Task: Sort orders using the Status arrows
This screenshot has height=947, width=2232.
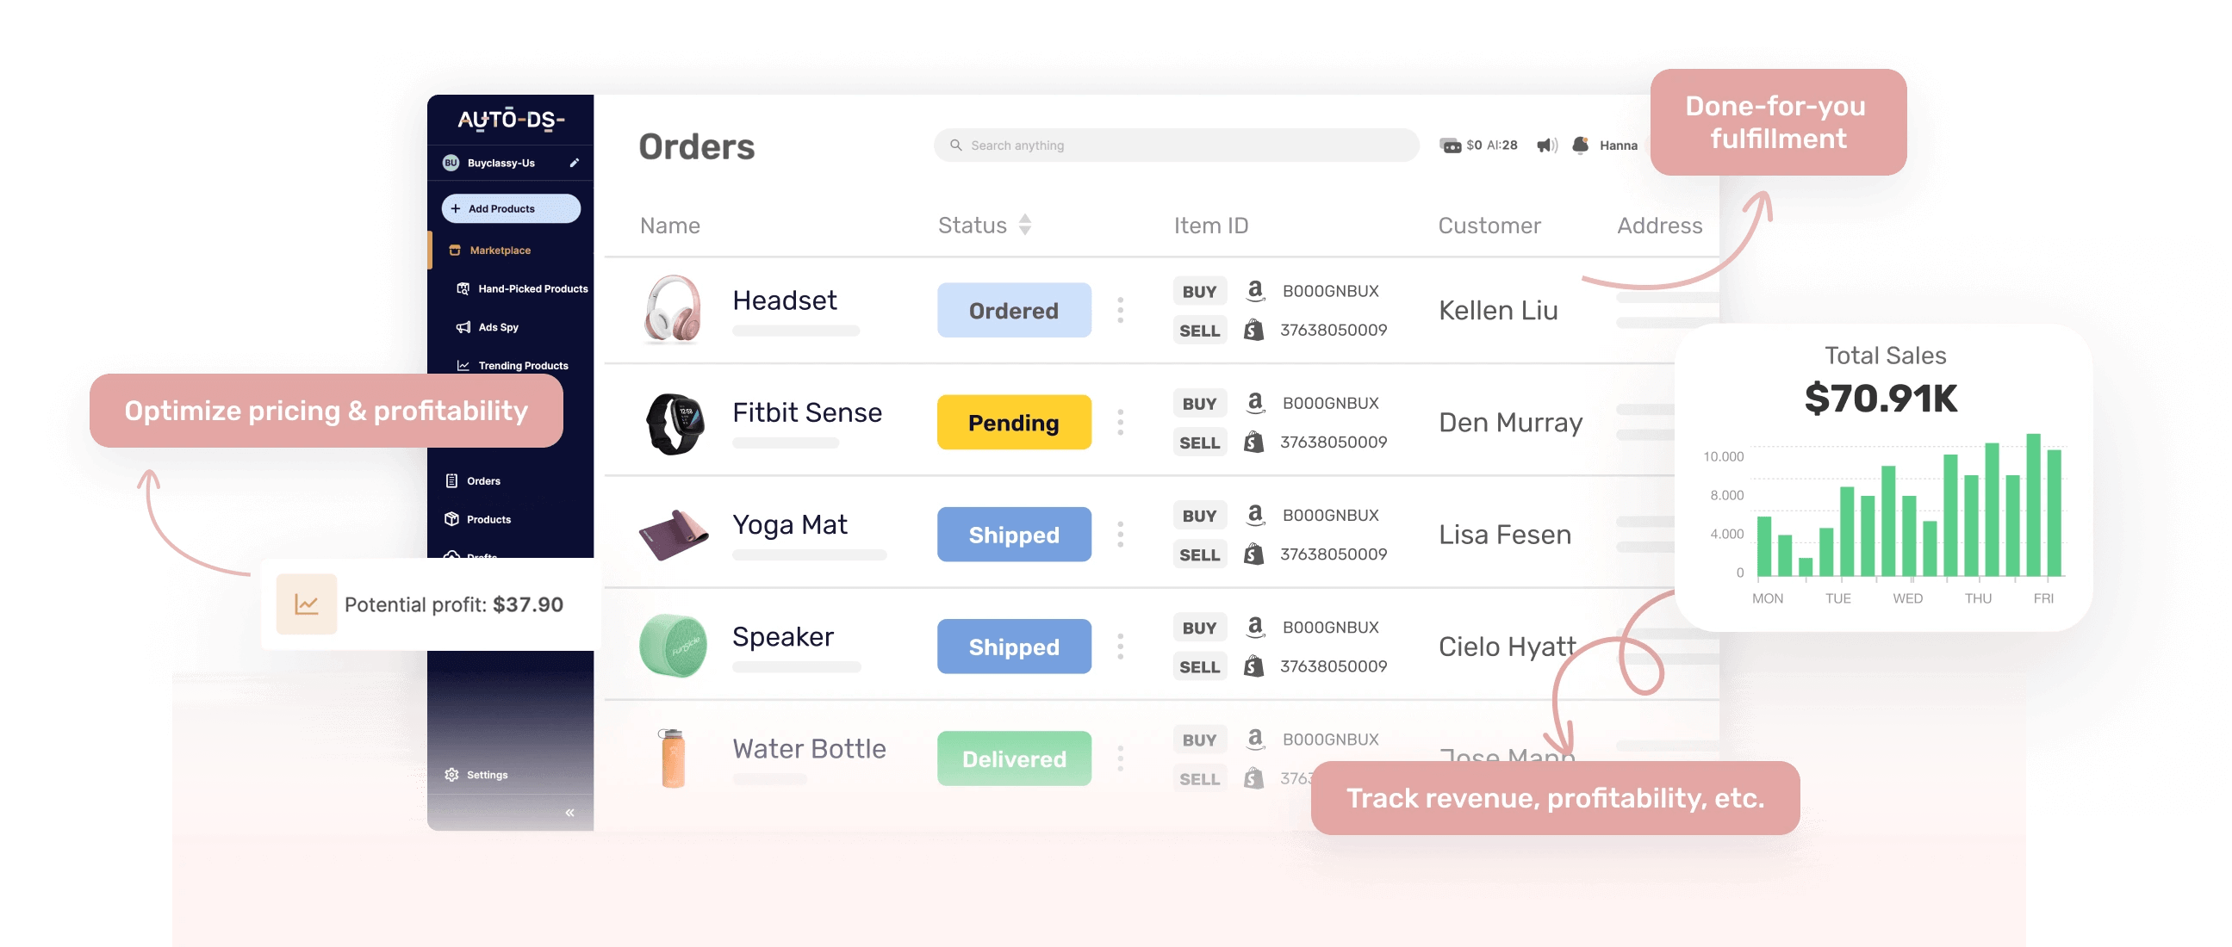Action: [1025, 225]
